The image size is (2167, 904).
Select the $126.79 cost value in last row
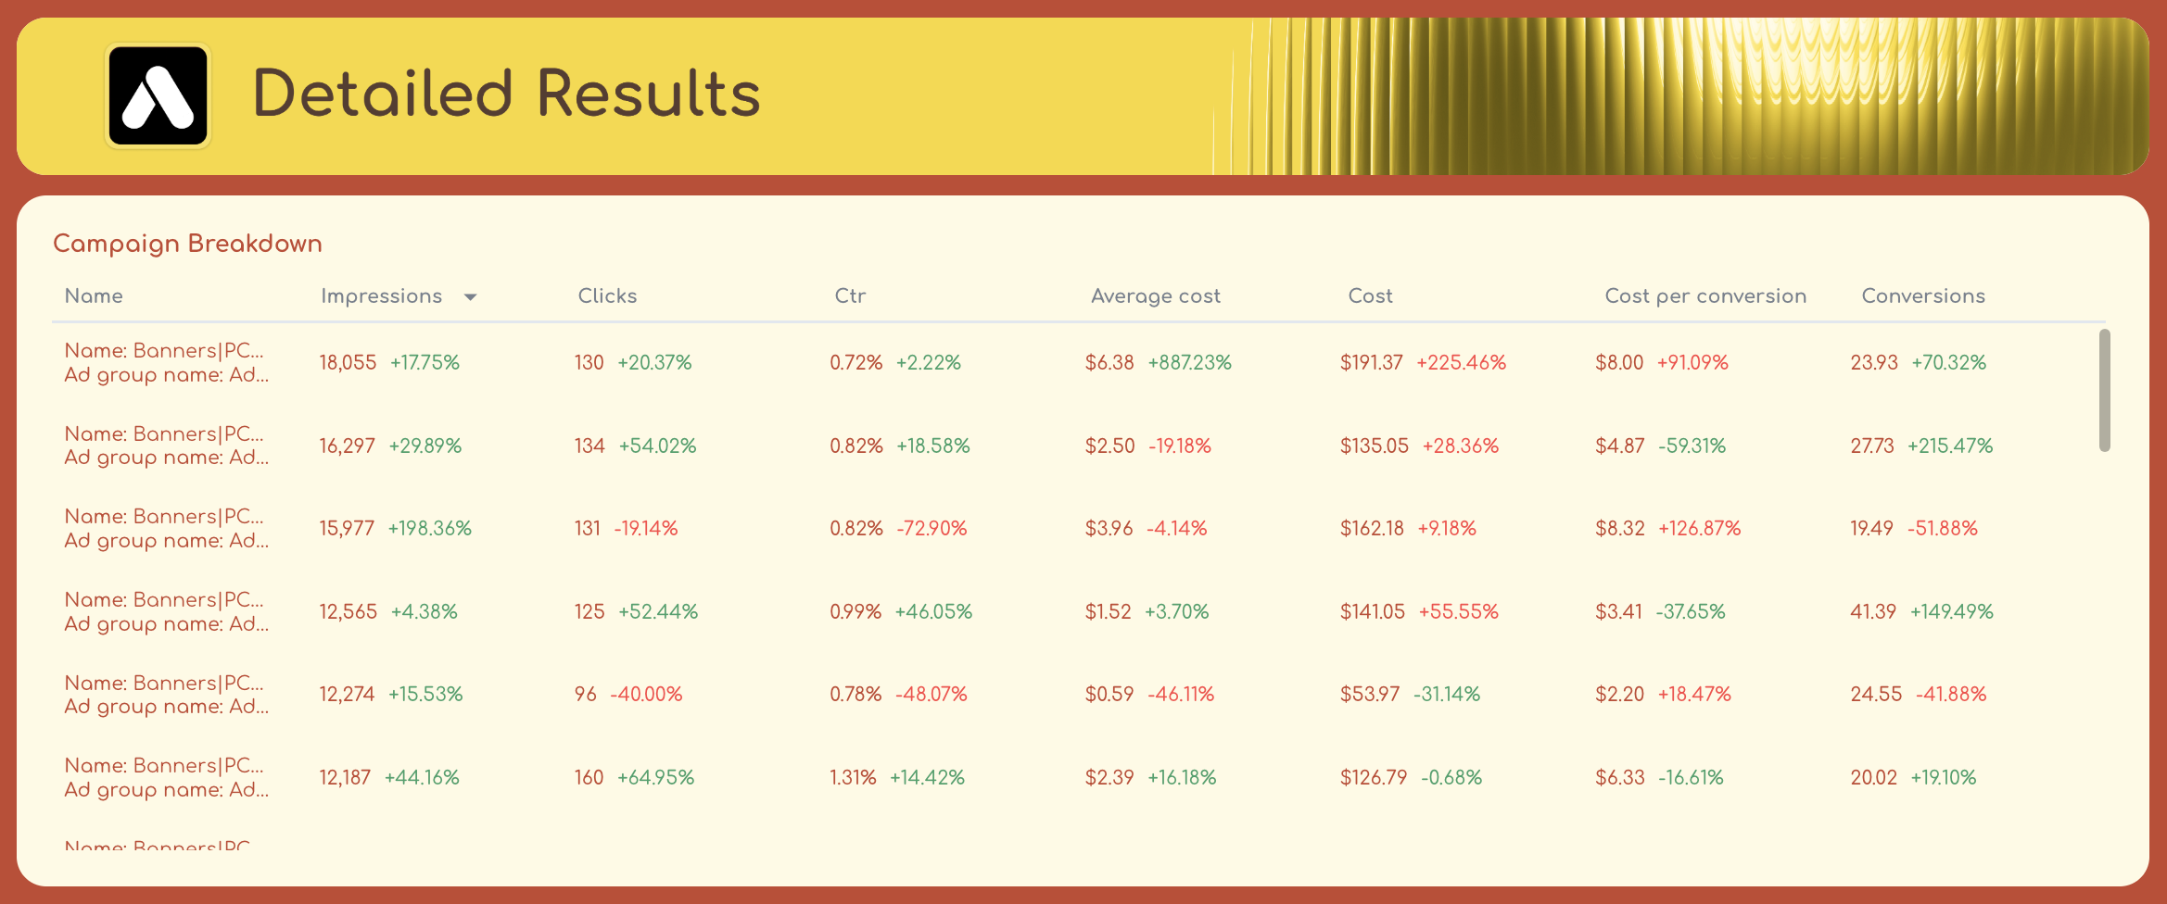(x=1373, y=777)
